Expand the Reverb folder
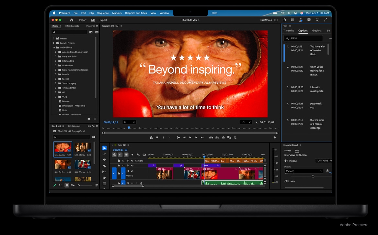This screenshot has width=378, height=235. point(56,74)
